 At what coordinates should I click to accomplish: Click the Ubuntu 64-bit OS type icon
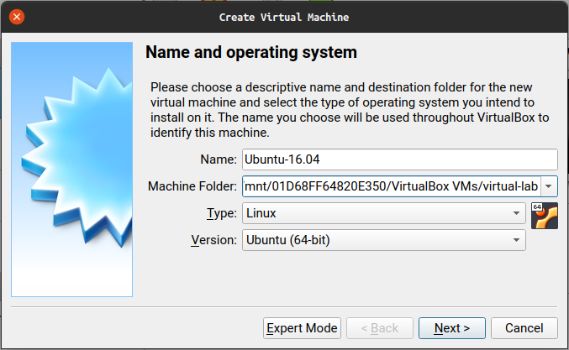(545, 216)
